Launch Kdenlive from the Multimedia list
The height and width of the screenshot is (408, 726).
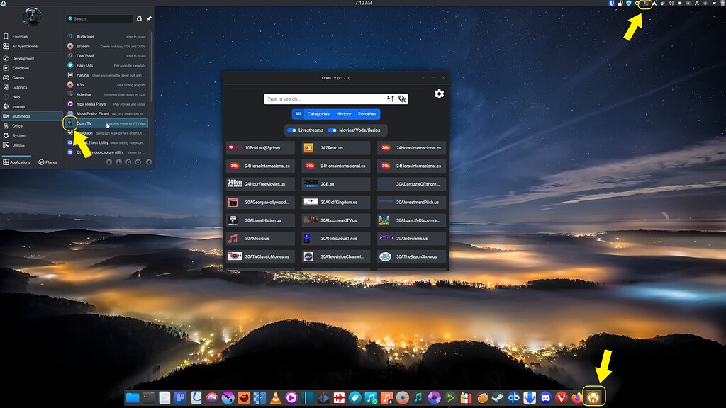[x=85, y=94]
